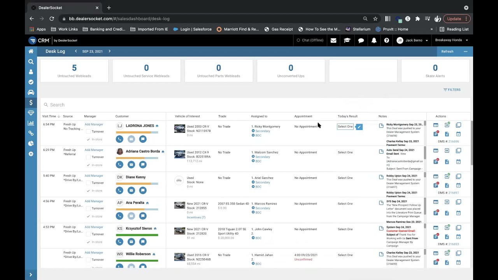Go to next date with right chevron
498x280 pixels.
(110, 51)
